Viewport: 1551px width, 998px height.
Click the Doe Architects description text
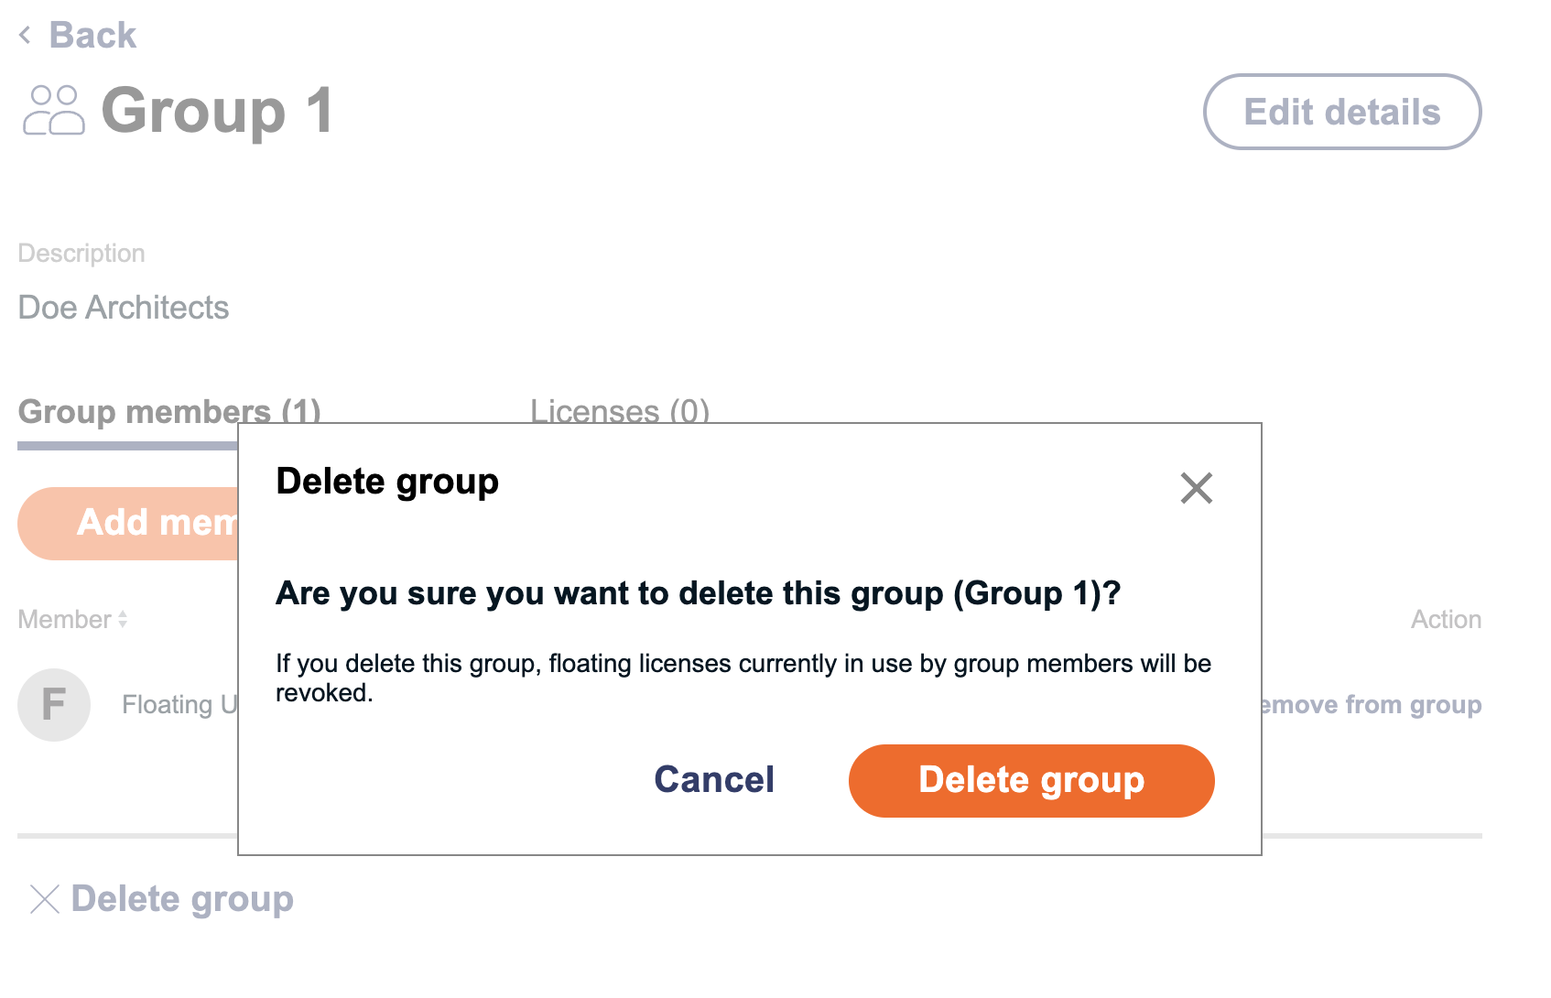click(x=123, y=308)
